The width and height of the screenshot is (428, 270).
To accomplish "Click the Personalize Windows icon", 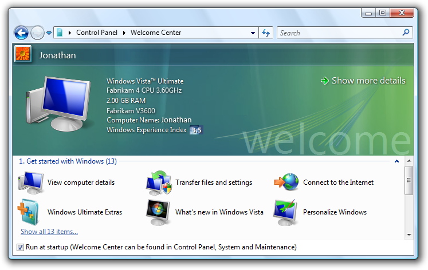I will 285,213.
